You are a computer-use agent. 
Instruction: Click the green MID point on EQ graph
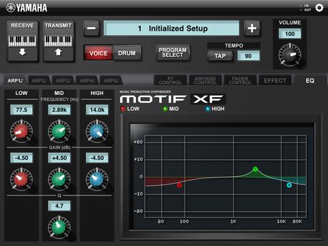click(256, 169)
